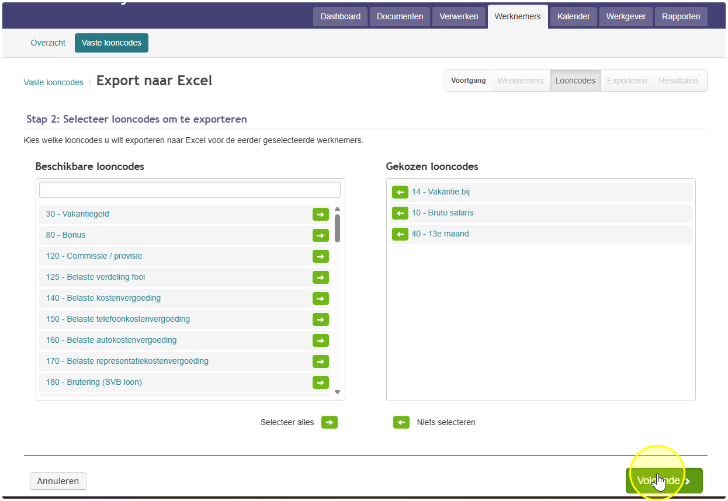
Task: Click the Niets selecteren green arrow
Action: pos(401,422)
